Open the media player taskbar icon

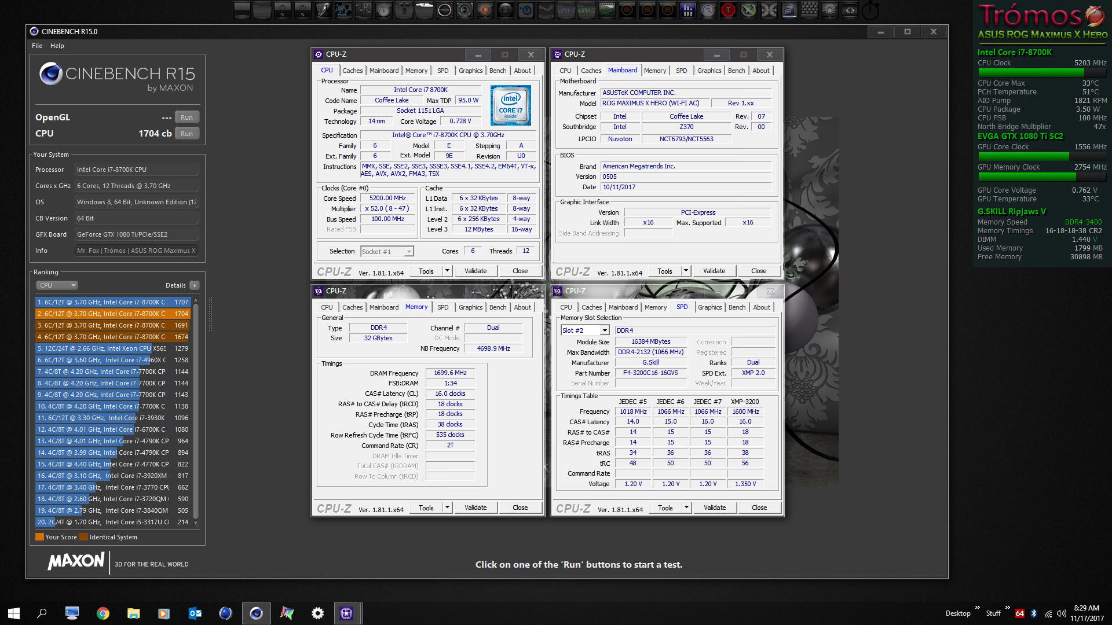[164, 613]
